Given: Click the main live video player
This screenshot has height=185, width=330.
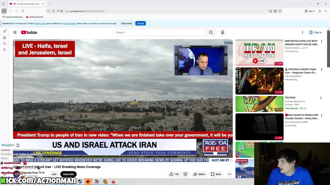Looking at the screenshot, I should pyautogui.click(x=123, y=101).
